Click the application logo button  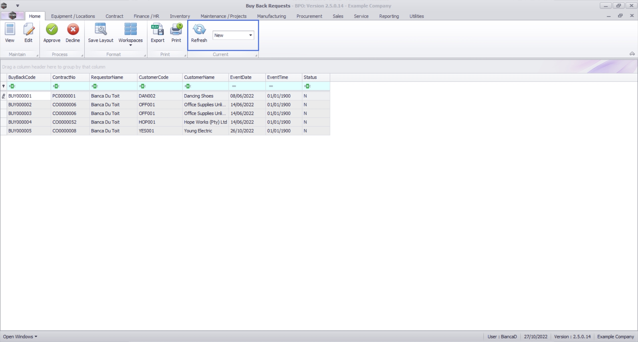coord(12,16)
